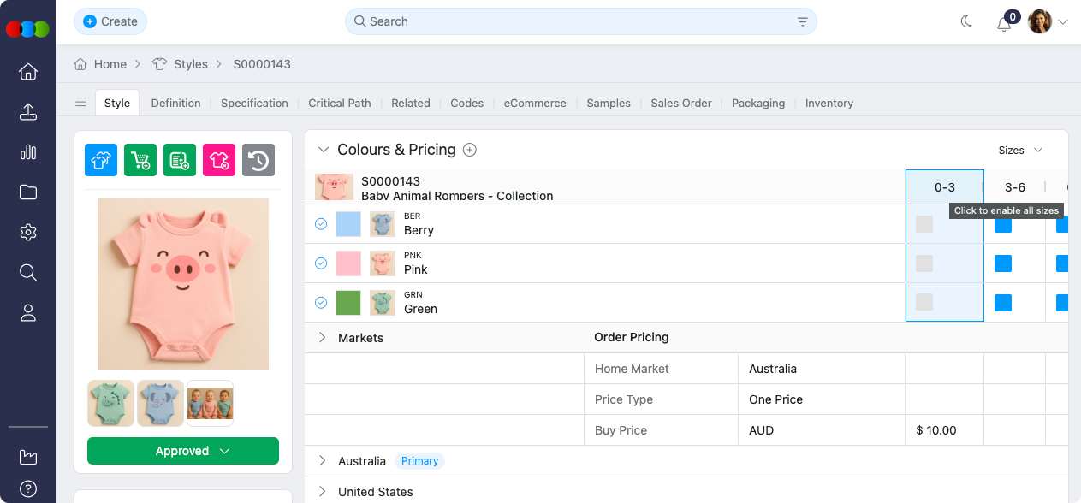
Task: Open the Critical Path tab
Action: pos(339,103)
